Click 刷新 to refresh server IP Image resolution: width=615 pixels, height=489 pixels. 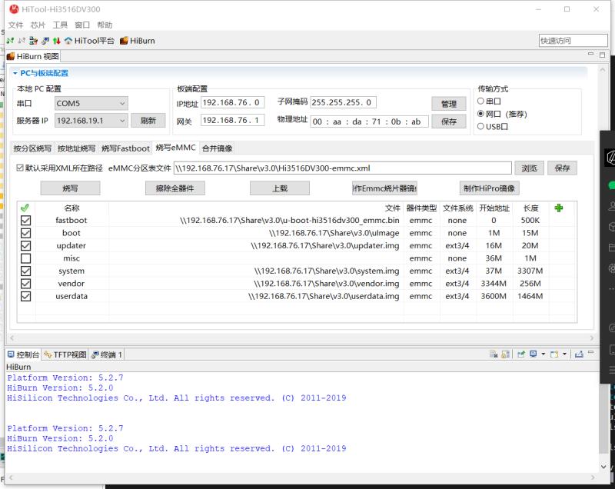[148, 121]
